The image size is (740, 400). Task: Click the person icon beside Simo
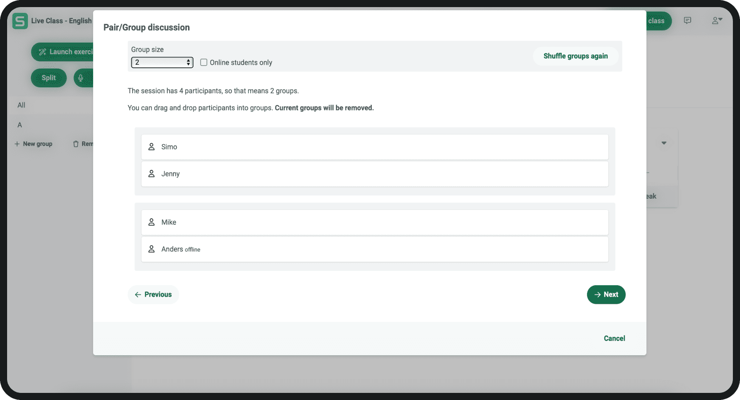(151, 147)
